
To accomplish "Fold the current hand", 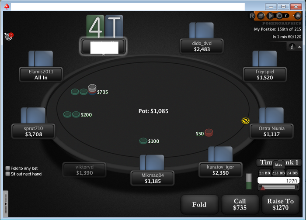I will point(199,204).
